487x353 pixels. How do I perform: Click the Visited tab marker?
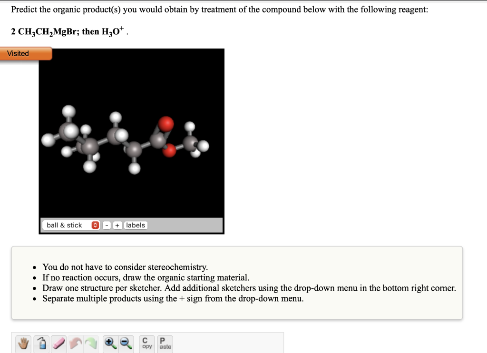pyautogui.click(x=26, y=53)
